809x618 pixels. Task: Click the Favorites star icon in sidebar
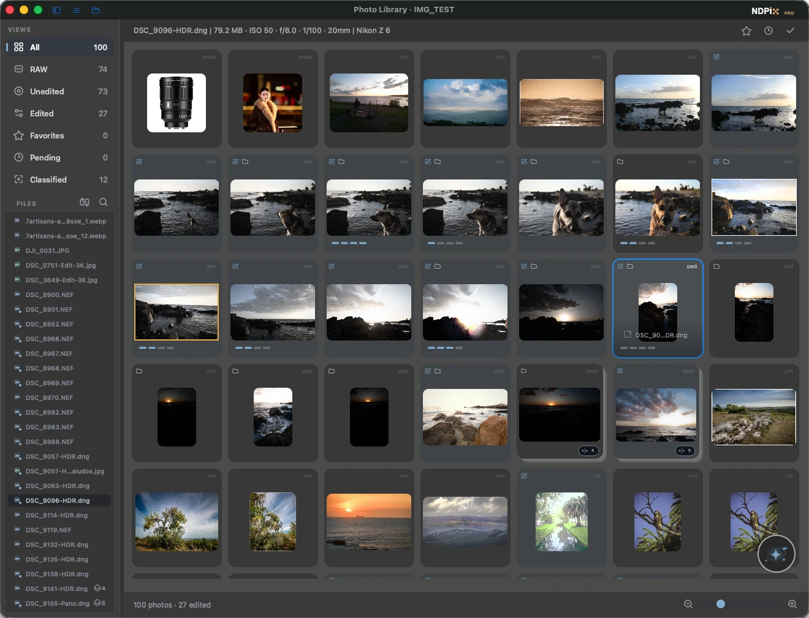click(19, 135)
